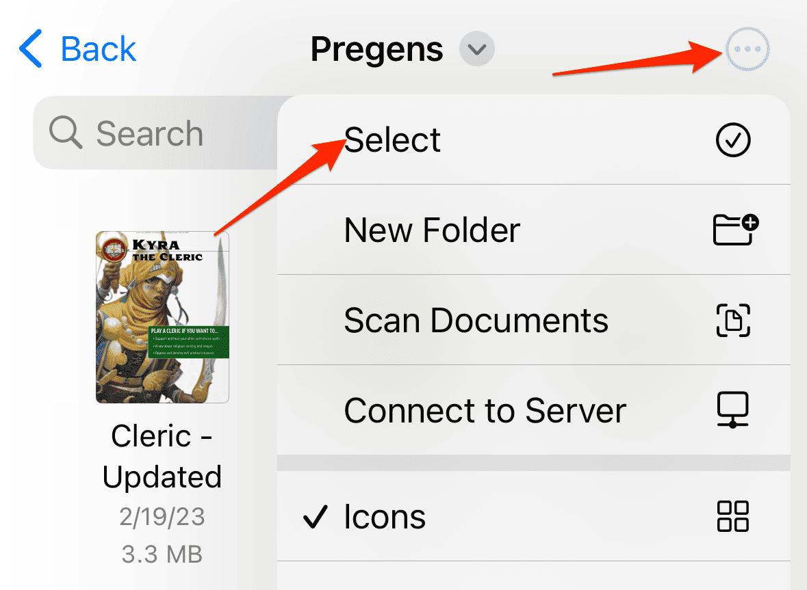This screenshot has height=590, width=807.
Task: Click the Pregens folder title text
Action: coord(376,50)
